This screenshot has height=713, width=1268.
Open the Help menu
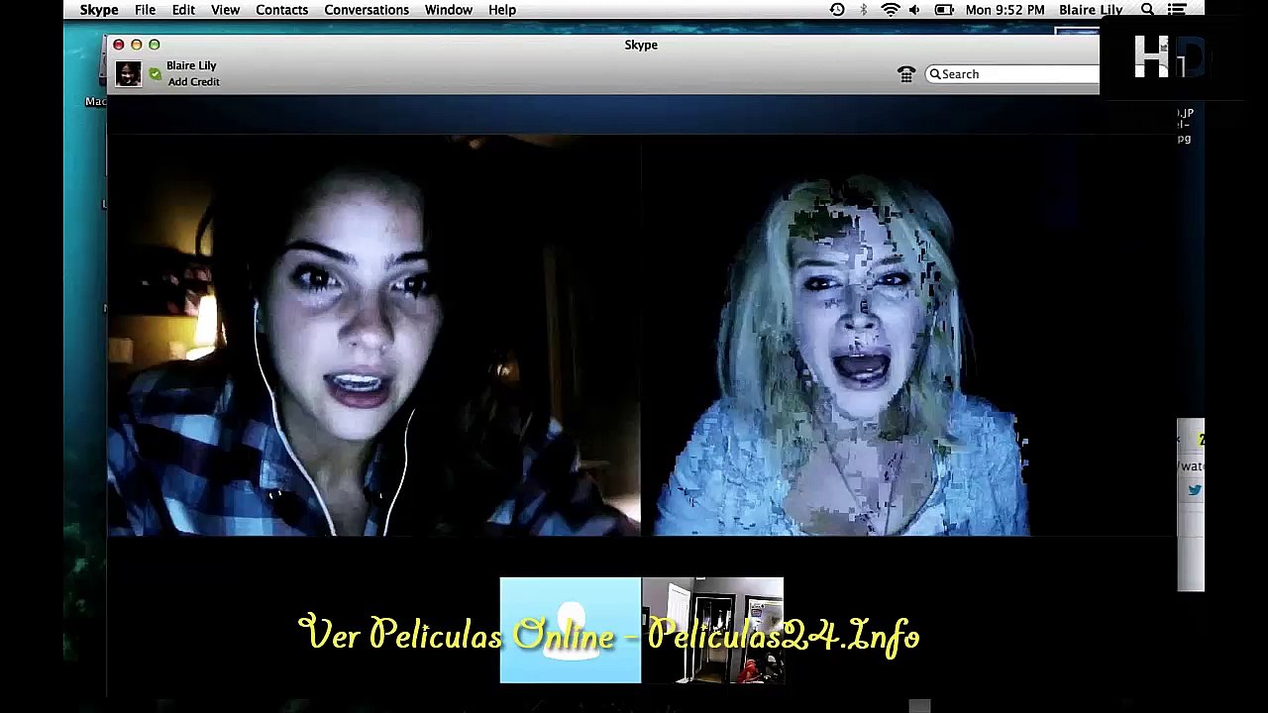click(502, 10)
